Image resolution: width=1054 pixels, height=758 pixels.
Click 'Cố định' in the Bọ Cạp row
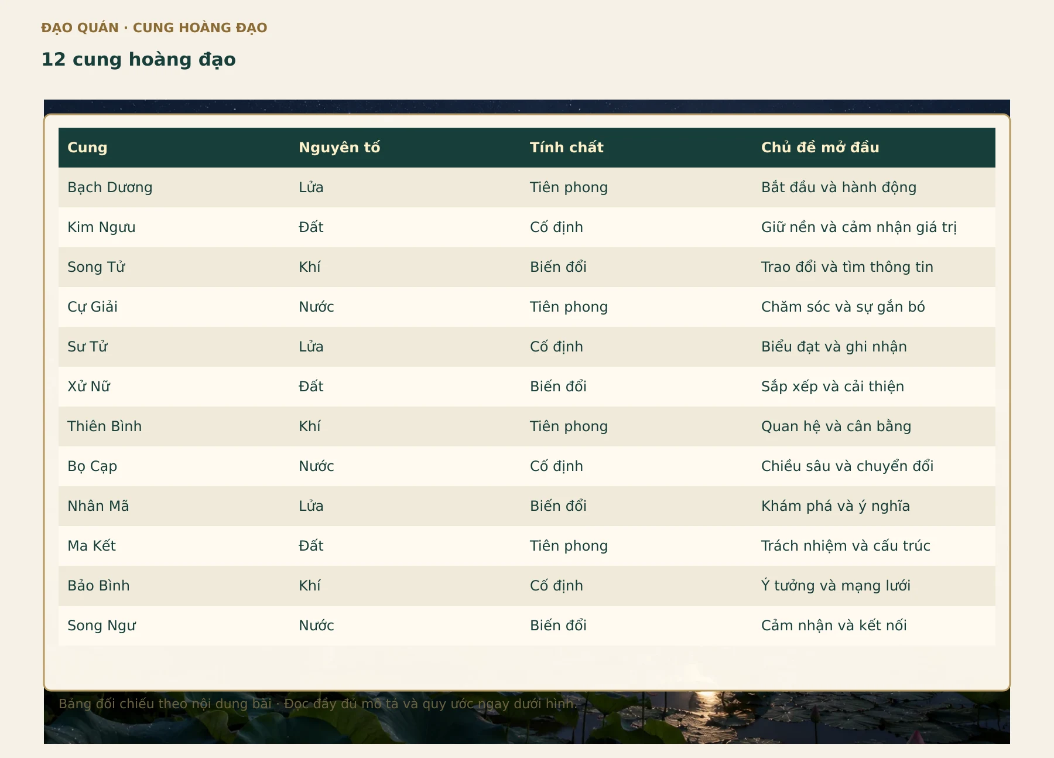(x=556, y=466)
